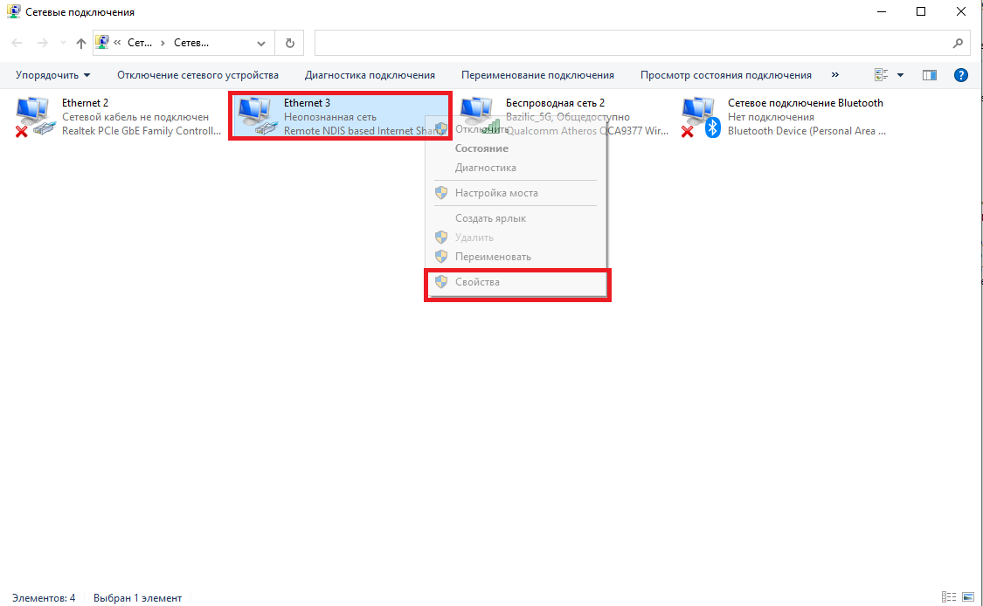Screen dimensions: 983x606
Task: Click Отключение сетевого устройства toolbar button
Action: [x=197, y=75]
